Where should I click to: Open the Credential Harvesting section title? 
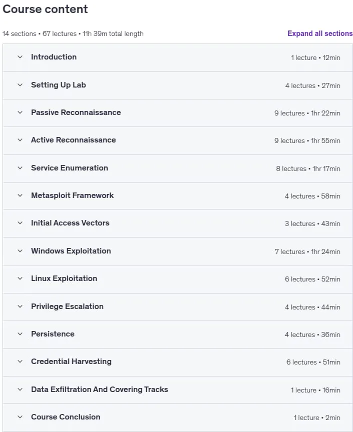[x=71, y=361]
